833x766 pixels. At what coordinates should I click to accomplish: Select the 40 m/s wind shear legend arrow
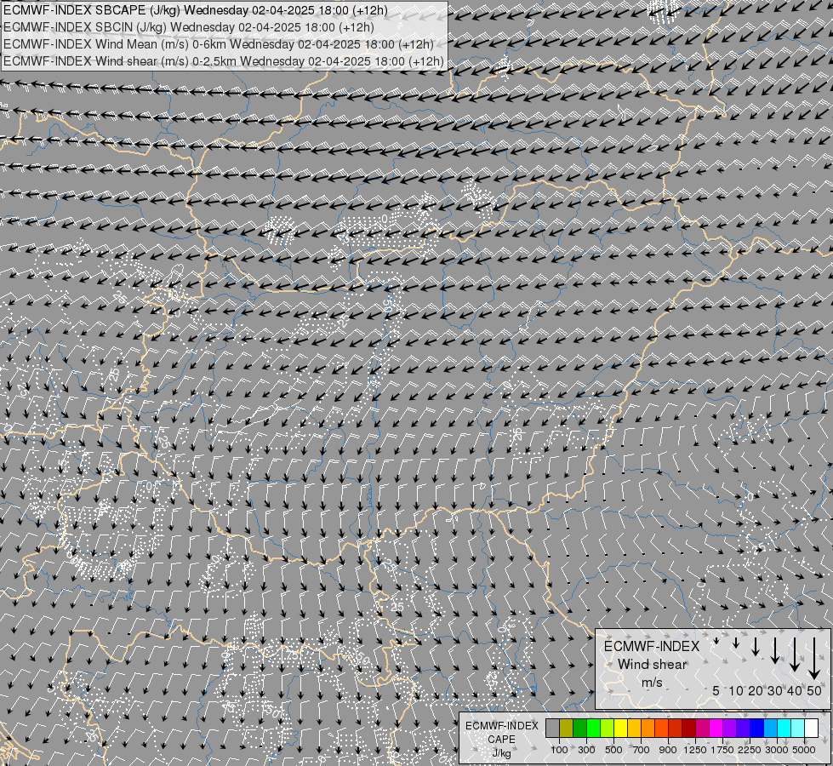[795, 655]
